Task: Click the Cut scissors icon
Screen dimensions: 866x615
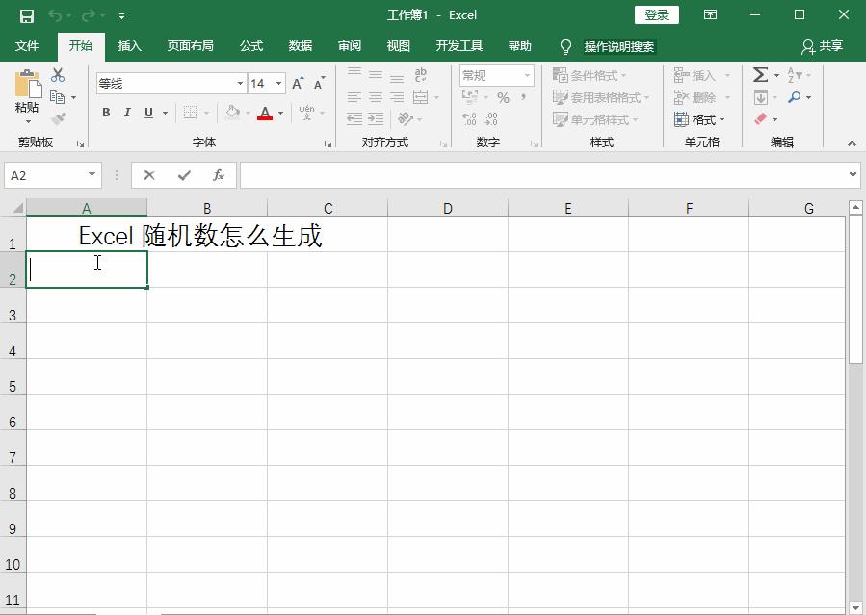Action: point(58,75)
